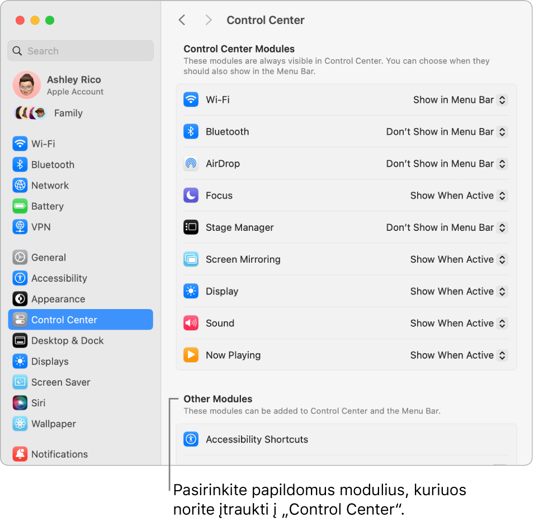The image size is (534, 522).
Task: Click the Notifications bell icon
Action: (20, 454)
